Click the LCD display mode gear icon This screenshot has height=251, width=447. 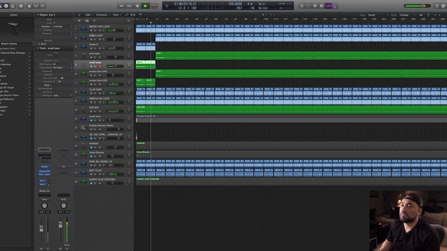click(x=167, y=6)
